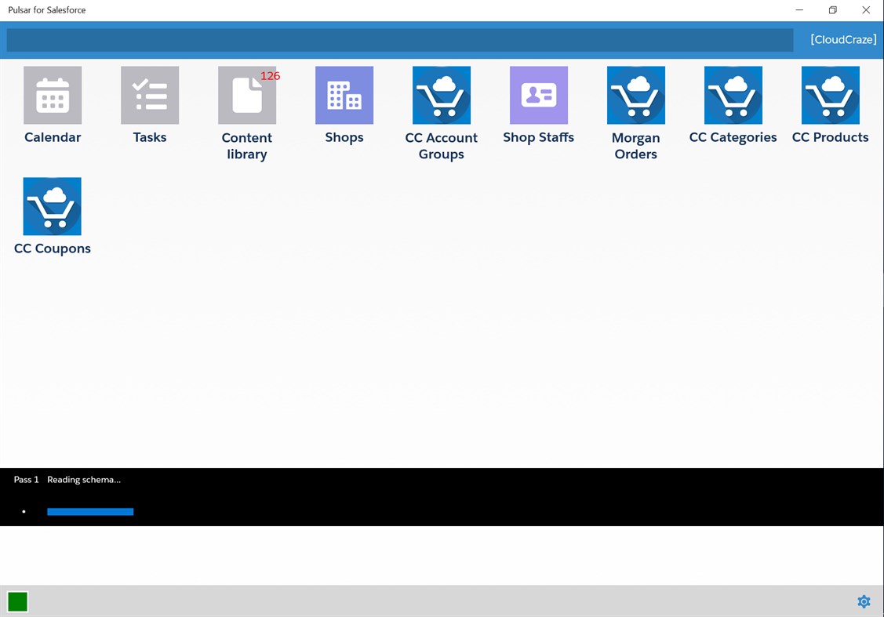Select the Tasks icon
884x617 pixels.
click(150, 94)
